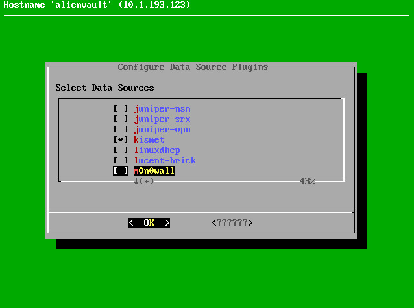This screenshot has height=308, width=414.
Task: Check the m0n0wall checkbox
Action: (121, 171)
